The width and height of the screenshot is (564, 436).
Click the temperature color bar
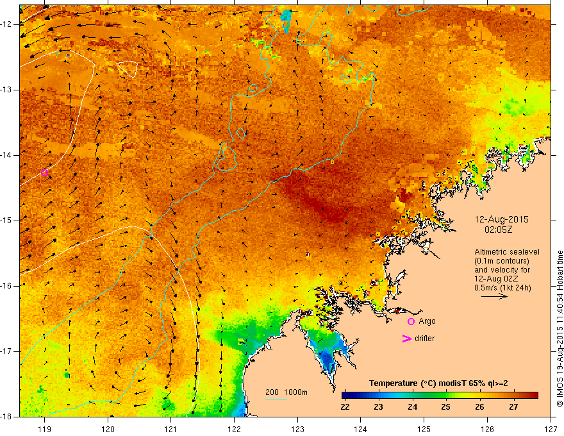[x=440, y=396]
